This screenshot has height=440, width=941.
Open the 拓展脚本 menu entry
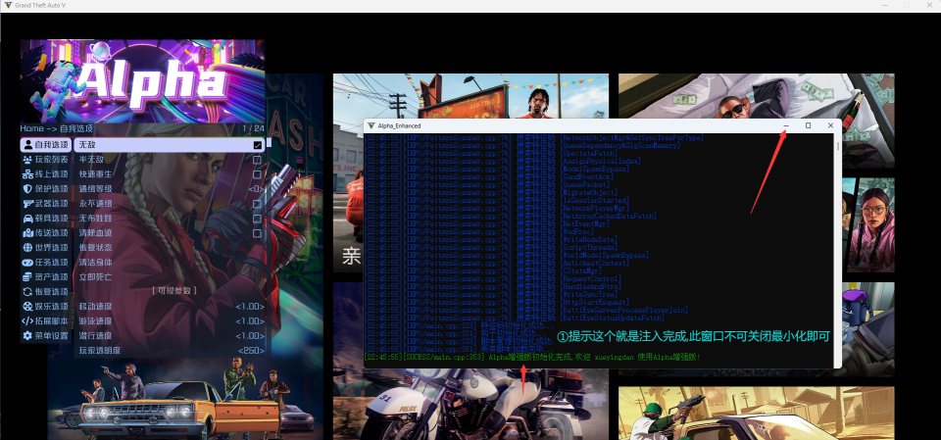pyautogui.click(x=51, y=321)
